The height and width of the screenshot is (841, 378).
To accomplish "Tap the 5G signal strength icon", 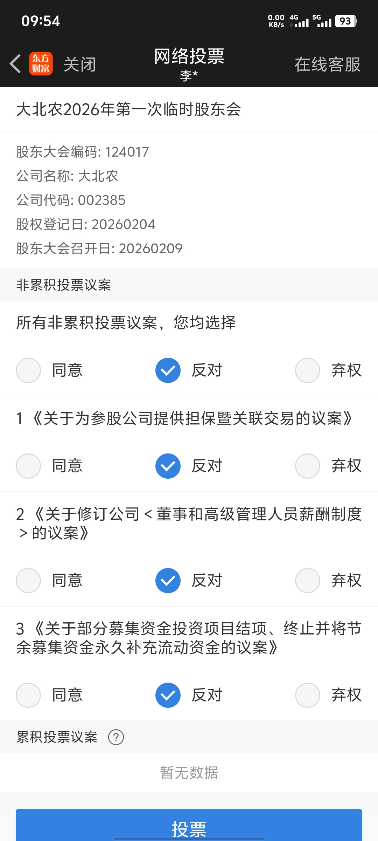I will tap(322, 21).
